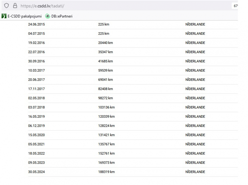Click the 22.07.2016 row date
248x185 pixels.
pyautogui.click(x=36, y=52)
